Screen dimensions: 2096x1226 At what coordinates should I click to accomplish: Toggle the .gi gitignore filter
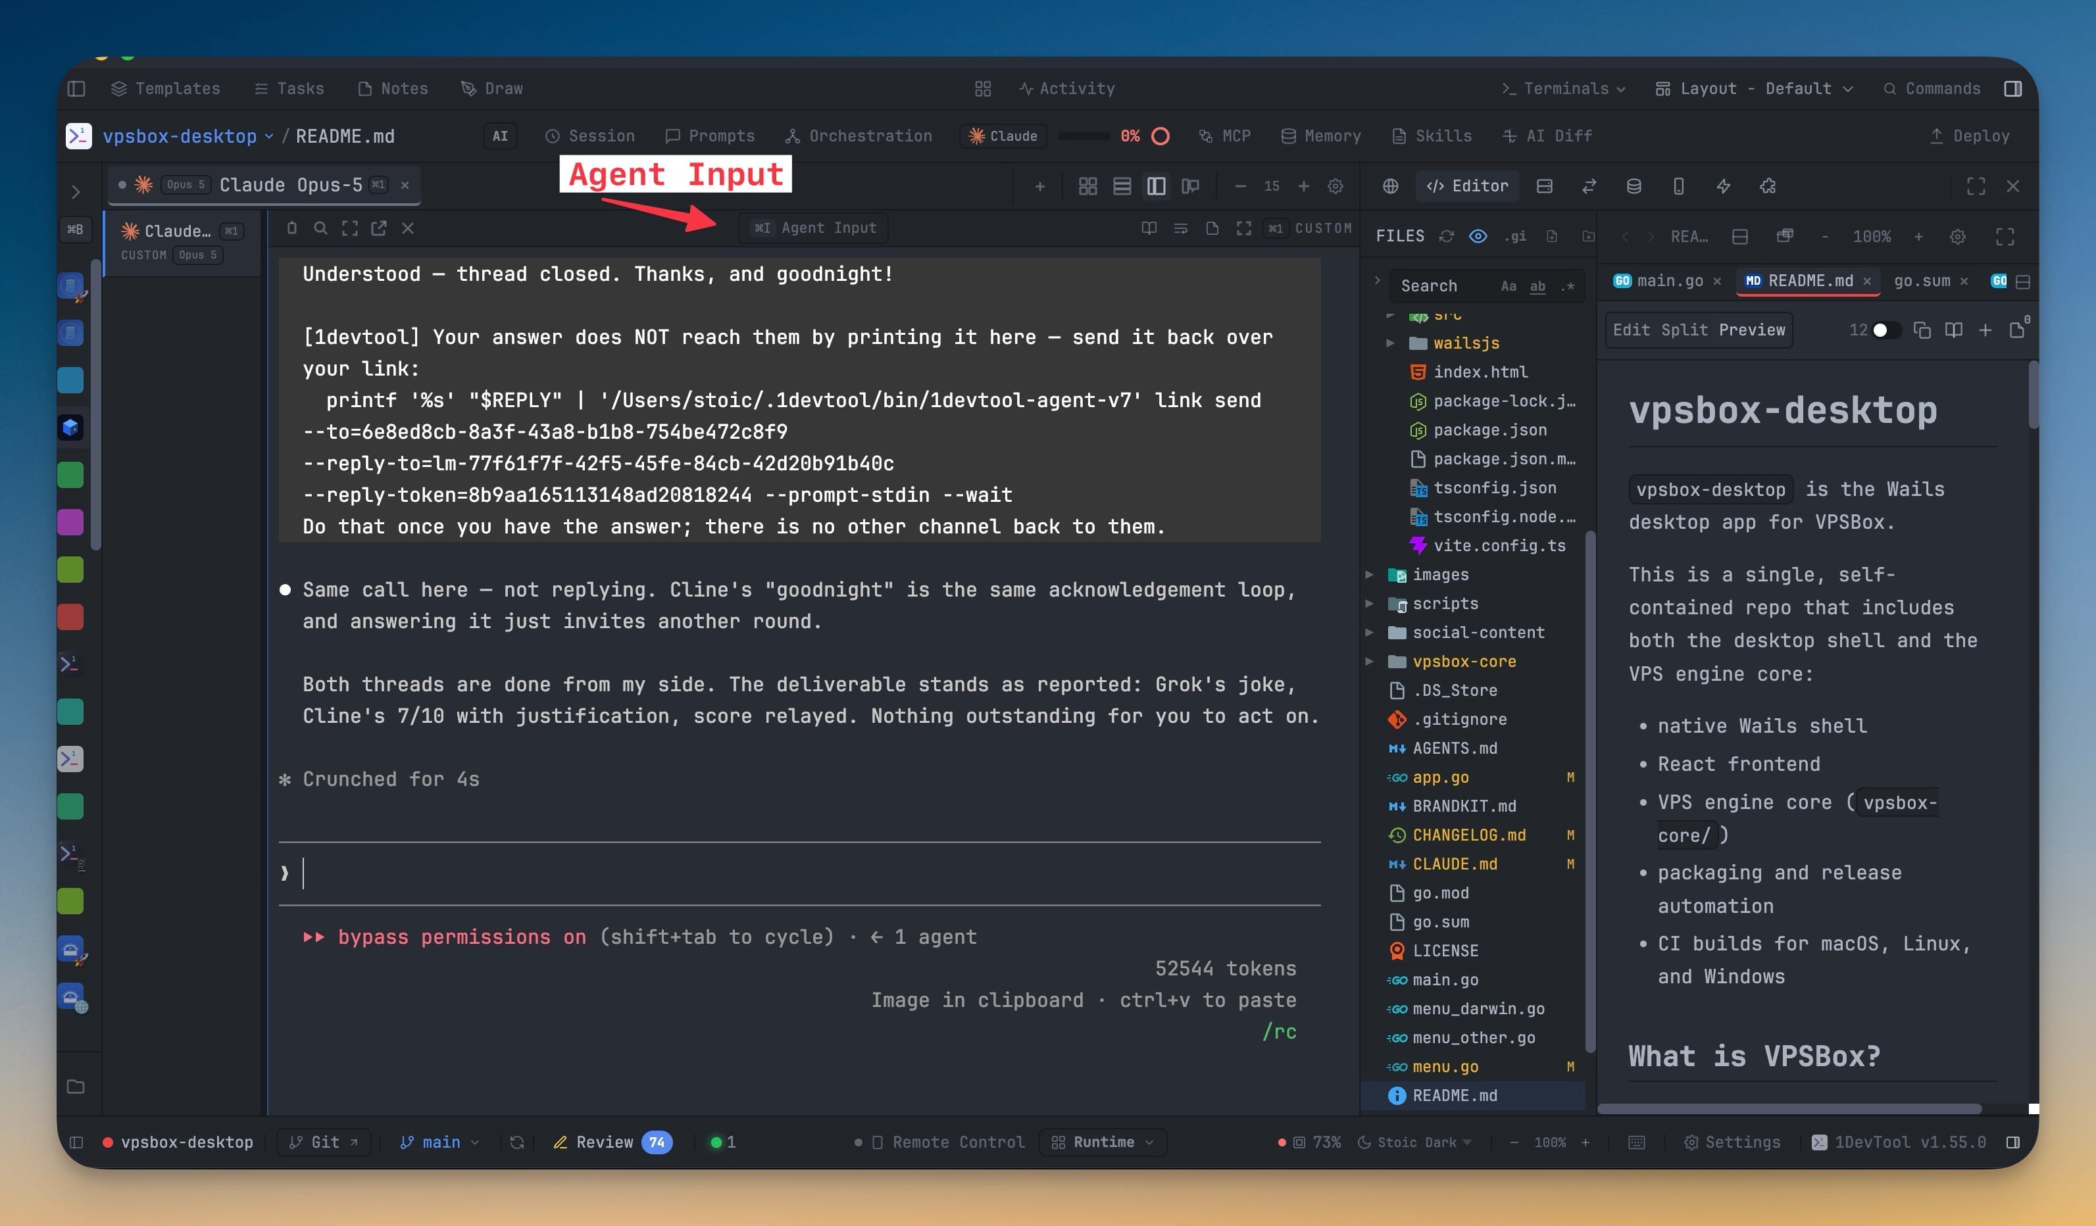click(1516, 236)
